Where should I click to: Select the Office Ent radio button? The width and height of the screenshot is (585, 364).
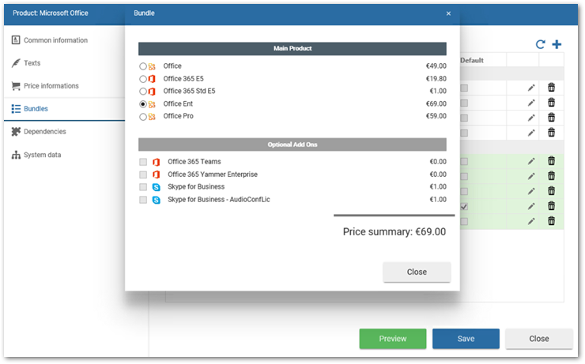(143, 104)
